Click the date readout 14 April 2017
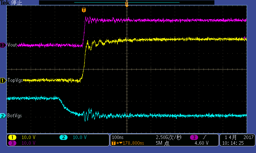 239,137
